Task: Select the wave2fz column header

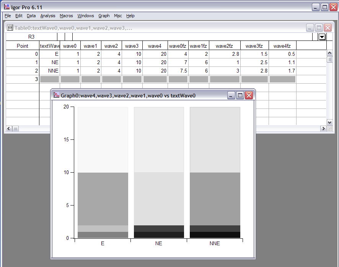Action: point(224,46)
